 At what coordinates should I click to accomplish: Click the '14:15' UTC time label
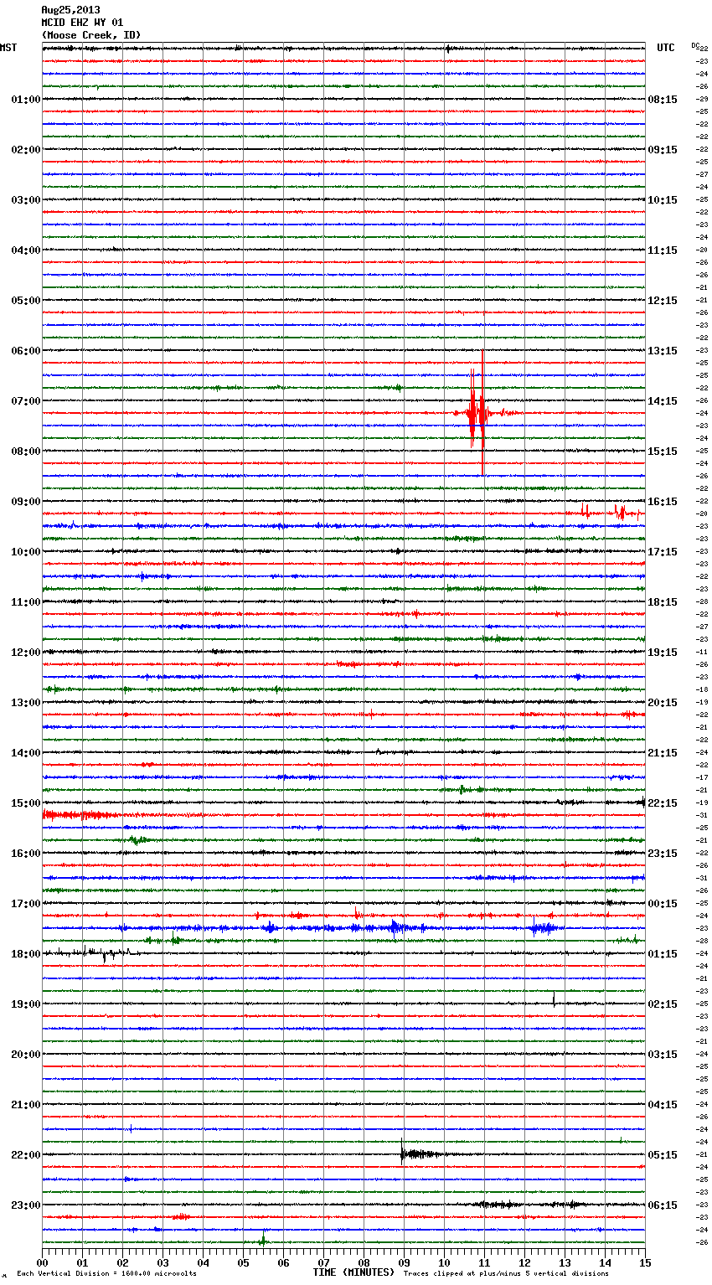(x=663, y=401)
